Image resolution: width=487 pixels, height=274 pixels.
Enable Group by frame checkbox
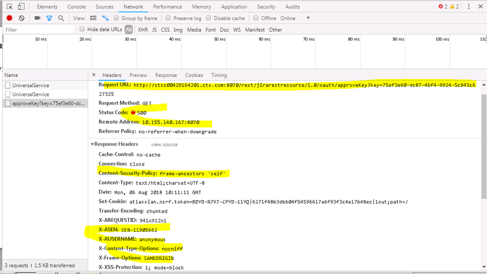click(x=117, y=18)
